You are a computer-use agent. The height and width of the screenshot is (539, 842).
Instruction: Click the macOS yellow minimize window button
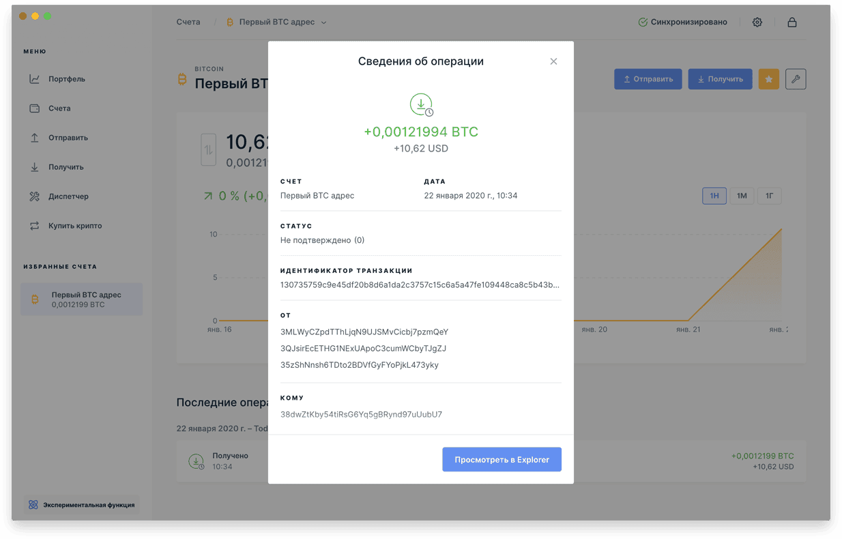[x=35, y=16]
